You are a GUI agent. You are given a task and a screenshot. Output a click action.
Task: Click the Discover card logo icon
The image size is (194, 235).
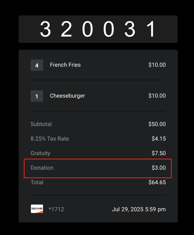pos(37,209)
